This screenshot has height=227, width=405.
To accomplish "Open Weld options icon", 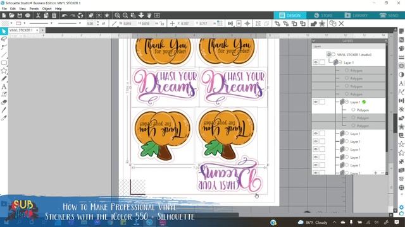I will [313, 24].
